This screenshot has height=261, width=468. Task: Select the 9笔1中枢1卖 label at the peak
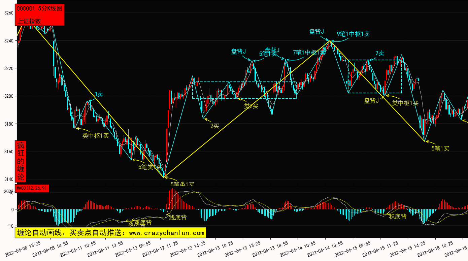tap(353, 34)
